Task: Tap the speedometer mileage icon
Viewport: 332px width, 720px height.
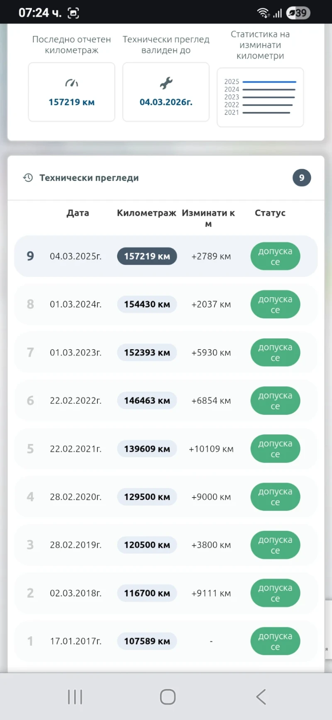Action: tap(71, 83)
